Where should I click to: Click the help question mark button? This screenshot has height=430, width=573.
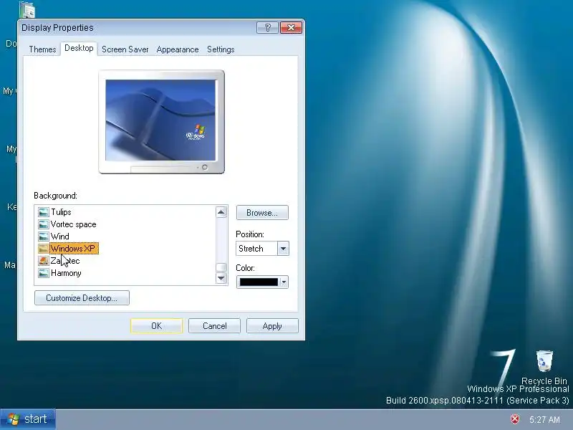pyautogui.click(x=267, y=27)
